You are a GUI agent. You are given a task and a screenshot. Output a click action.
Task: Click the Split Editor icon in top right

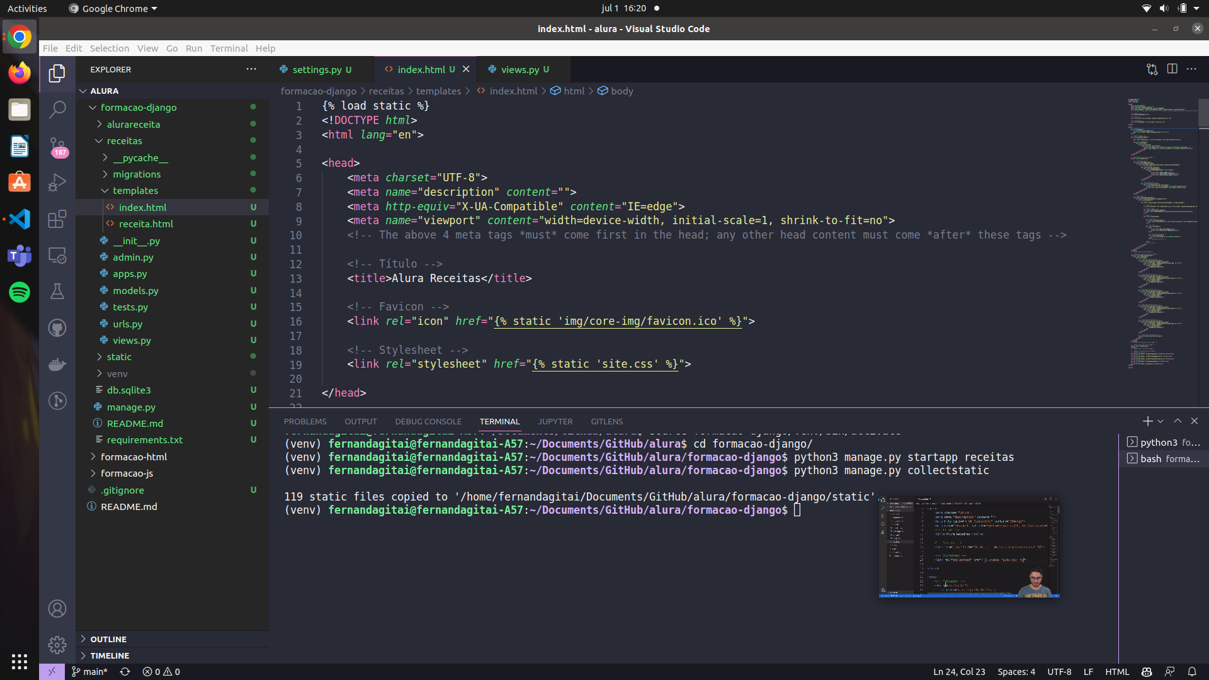(x=1172, y=69)
